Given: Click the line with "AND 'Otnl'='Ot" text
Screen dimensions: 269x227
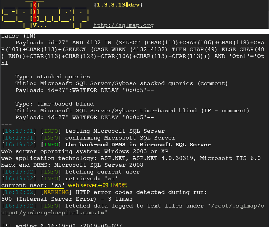Looking at the screenshot, I should (x=133, y=56).
